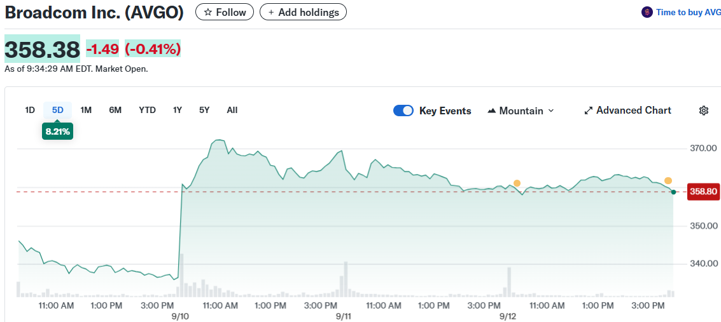
Task: Click the (-0.41%) percent change value
Action: pyautogui.click(x=153, y=49)
